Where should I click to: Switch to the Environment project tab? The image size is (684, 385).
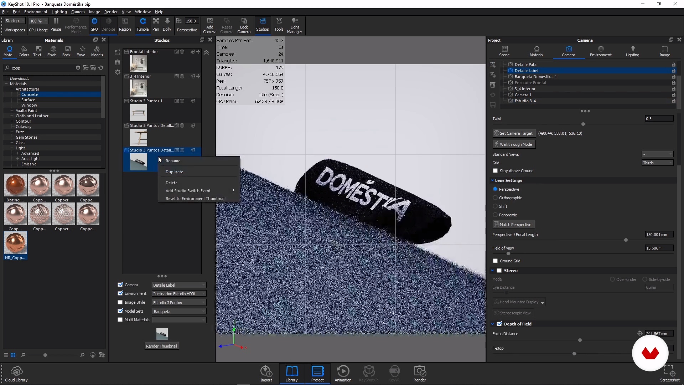click(x=601, y=51)
